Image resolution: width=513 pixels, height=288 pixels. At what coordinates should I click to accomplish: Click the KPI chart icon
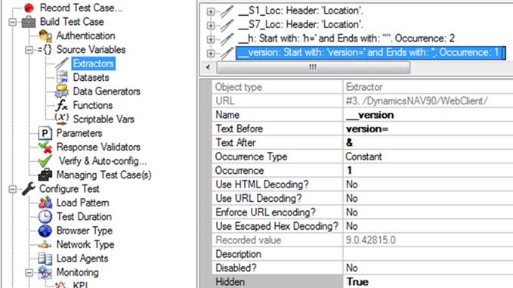61,284
